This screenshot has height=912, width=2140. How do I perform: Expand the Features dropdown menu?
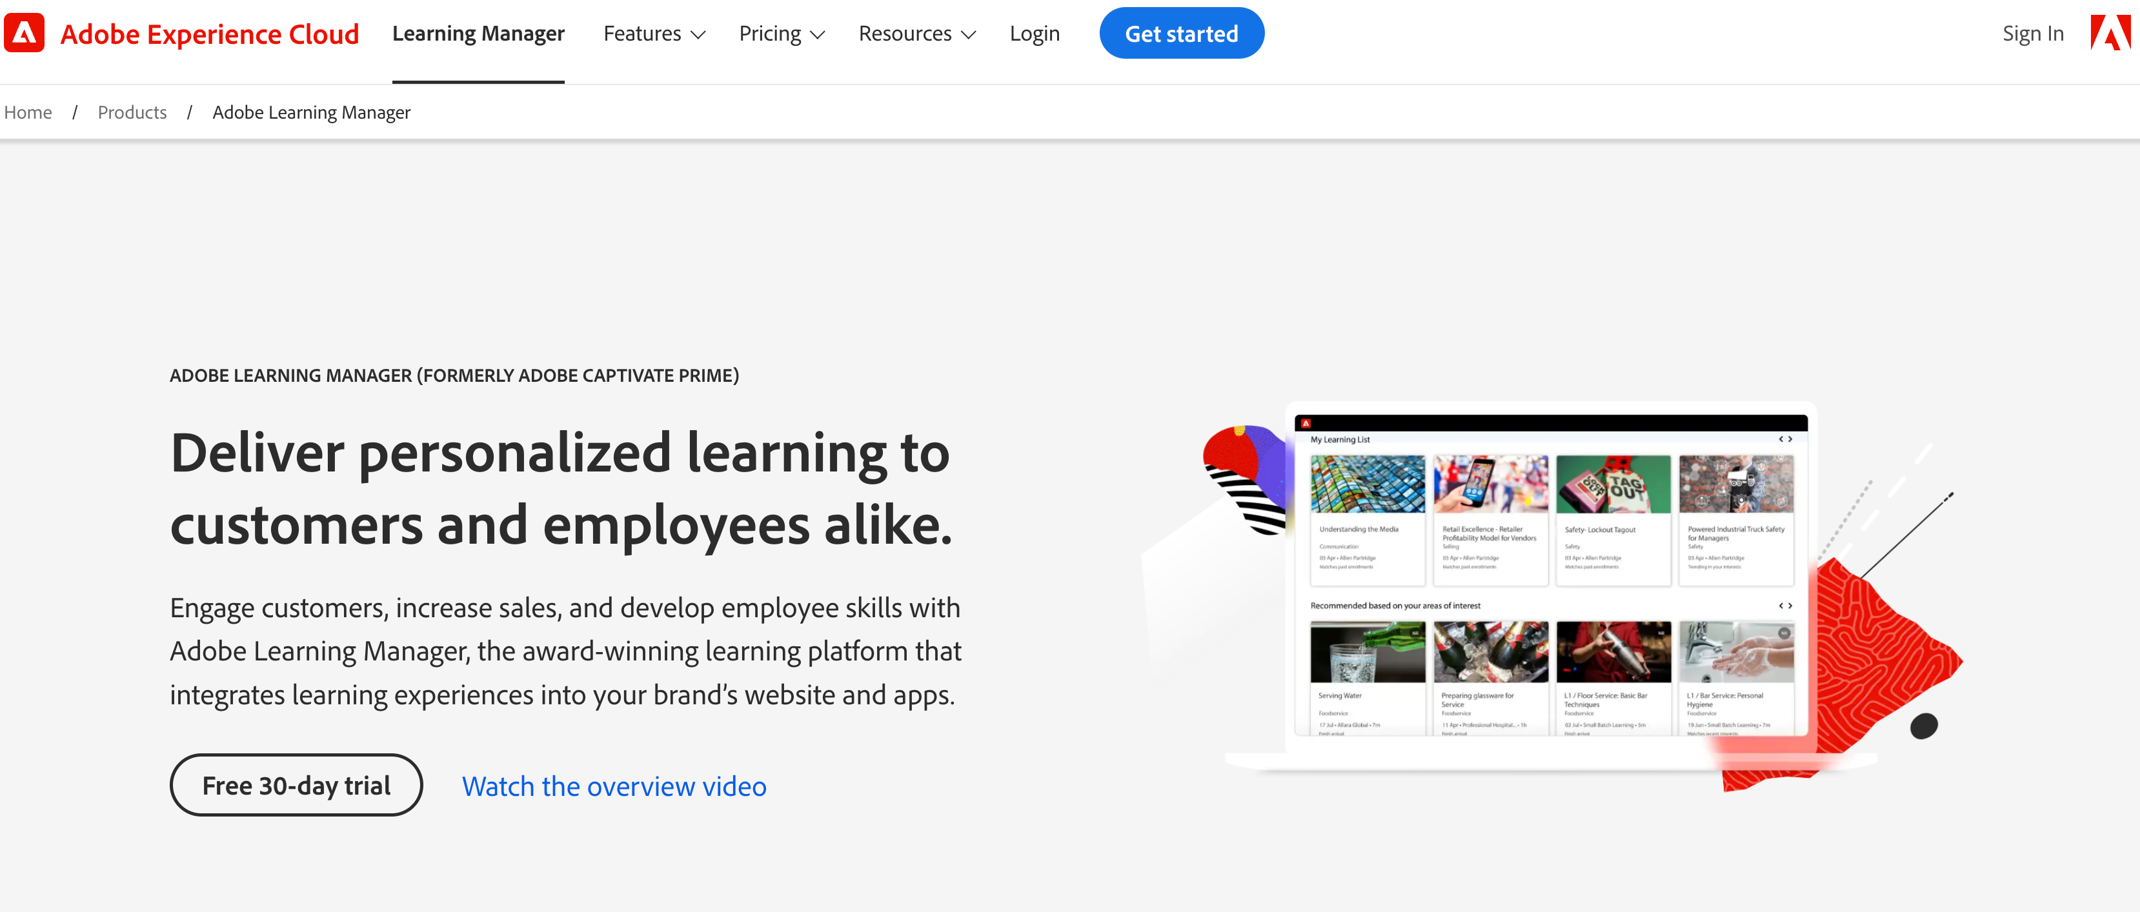pyautogui.click(x=654, y=34)
